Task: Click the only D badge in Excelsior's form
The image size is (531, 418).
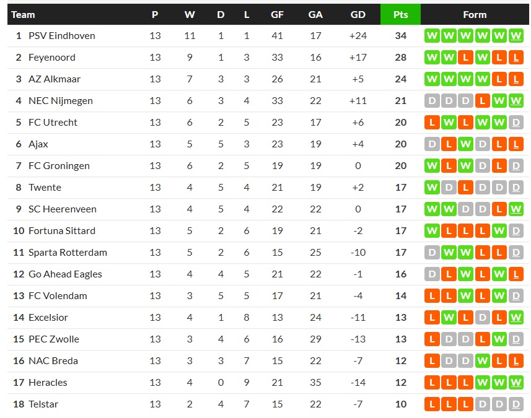Action: pos(482,318)
